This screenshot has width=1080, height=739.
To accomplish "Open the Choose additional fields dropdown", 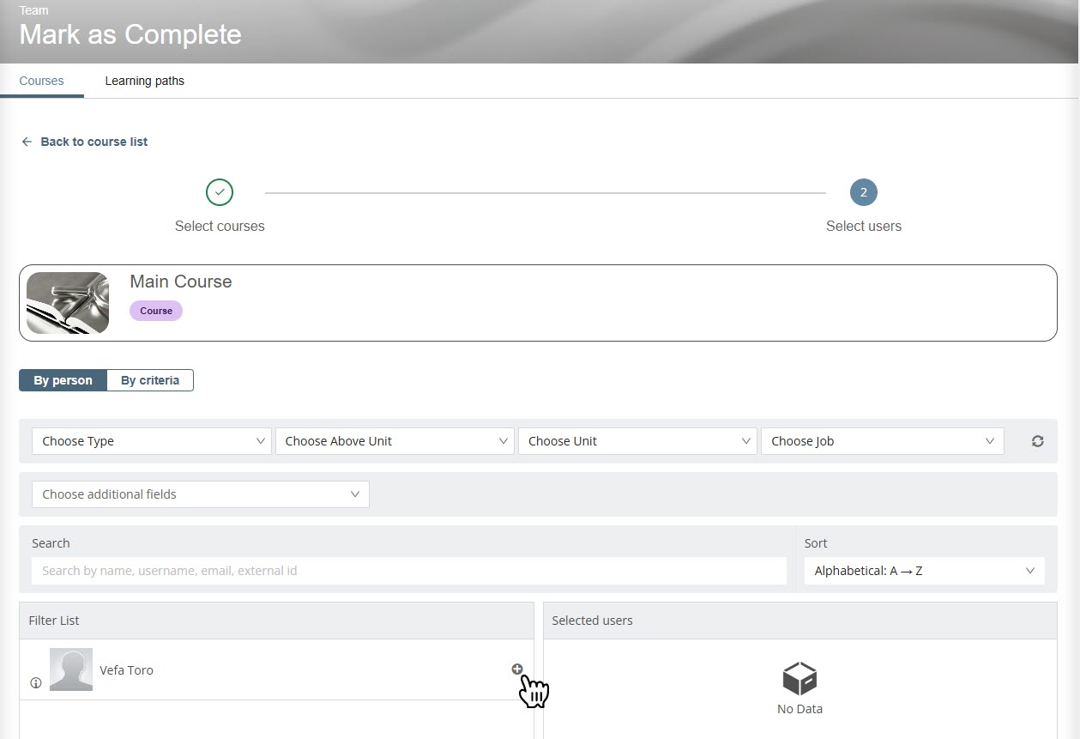I will click(x=200, y=494).
